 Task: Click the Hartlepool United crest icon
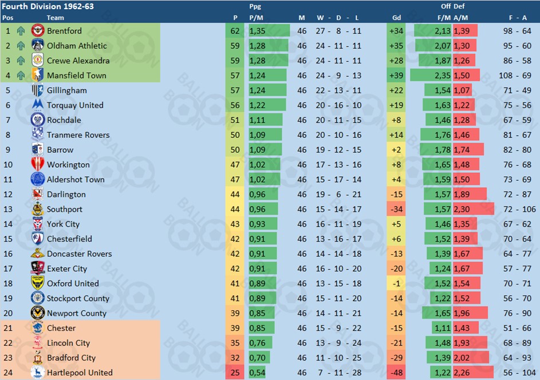point(38,373)
